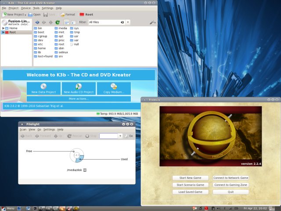Click the Open toolbar button in K3b
The width and height of the screenshot is (281, 211).
click(x=35, y=15)
